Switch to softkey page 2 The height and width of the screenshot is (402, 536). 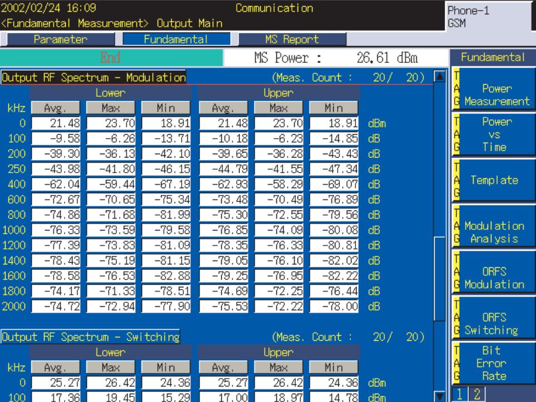point(477,395)
